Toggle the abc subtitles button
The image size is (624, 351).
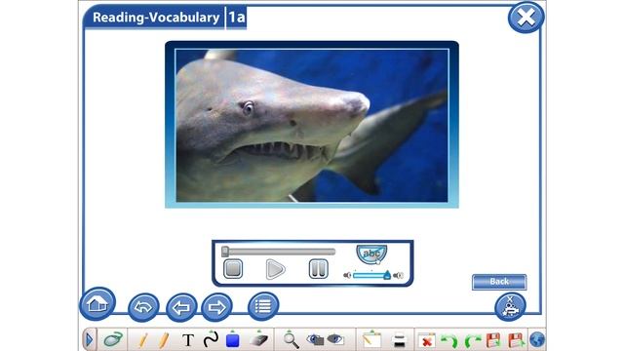371,253
